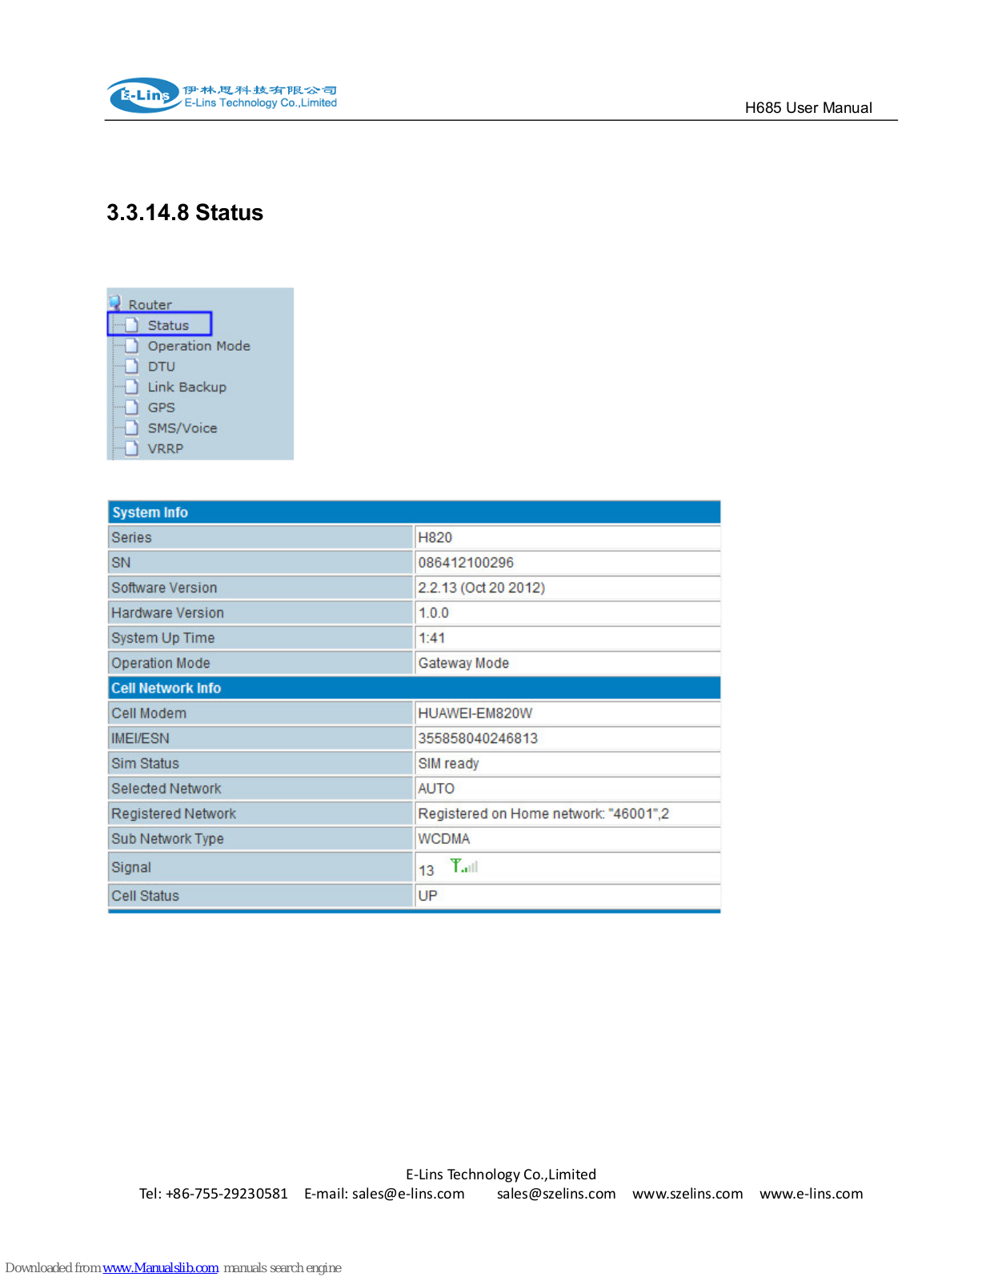Image resolution: width=990 pixels, height=1281 pixels.
Task: Click the Registered on Home network value
Action: click(543, 813)
